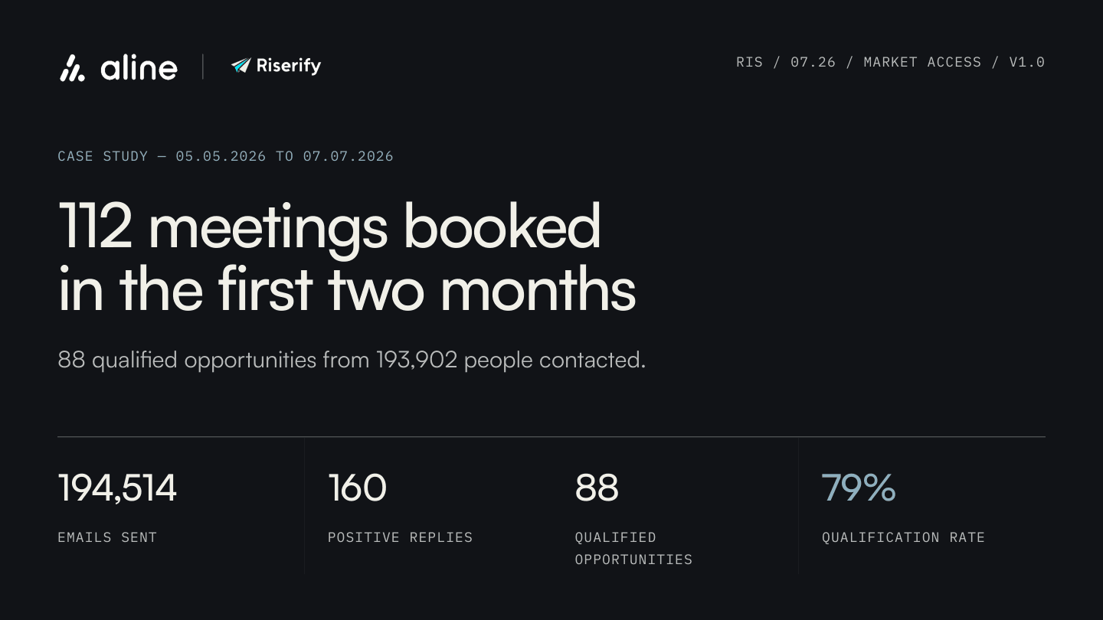Image resolution: width=1103 pixels, height=620 pixels.
Task: Click the 194,514 emails sent number
Action: 117,488
